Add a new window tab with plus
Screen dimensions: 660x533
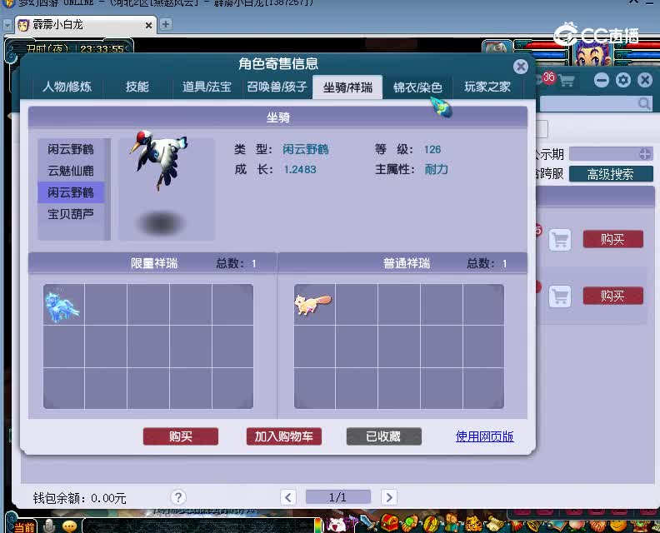(x=166, y=24)
